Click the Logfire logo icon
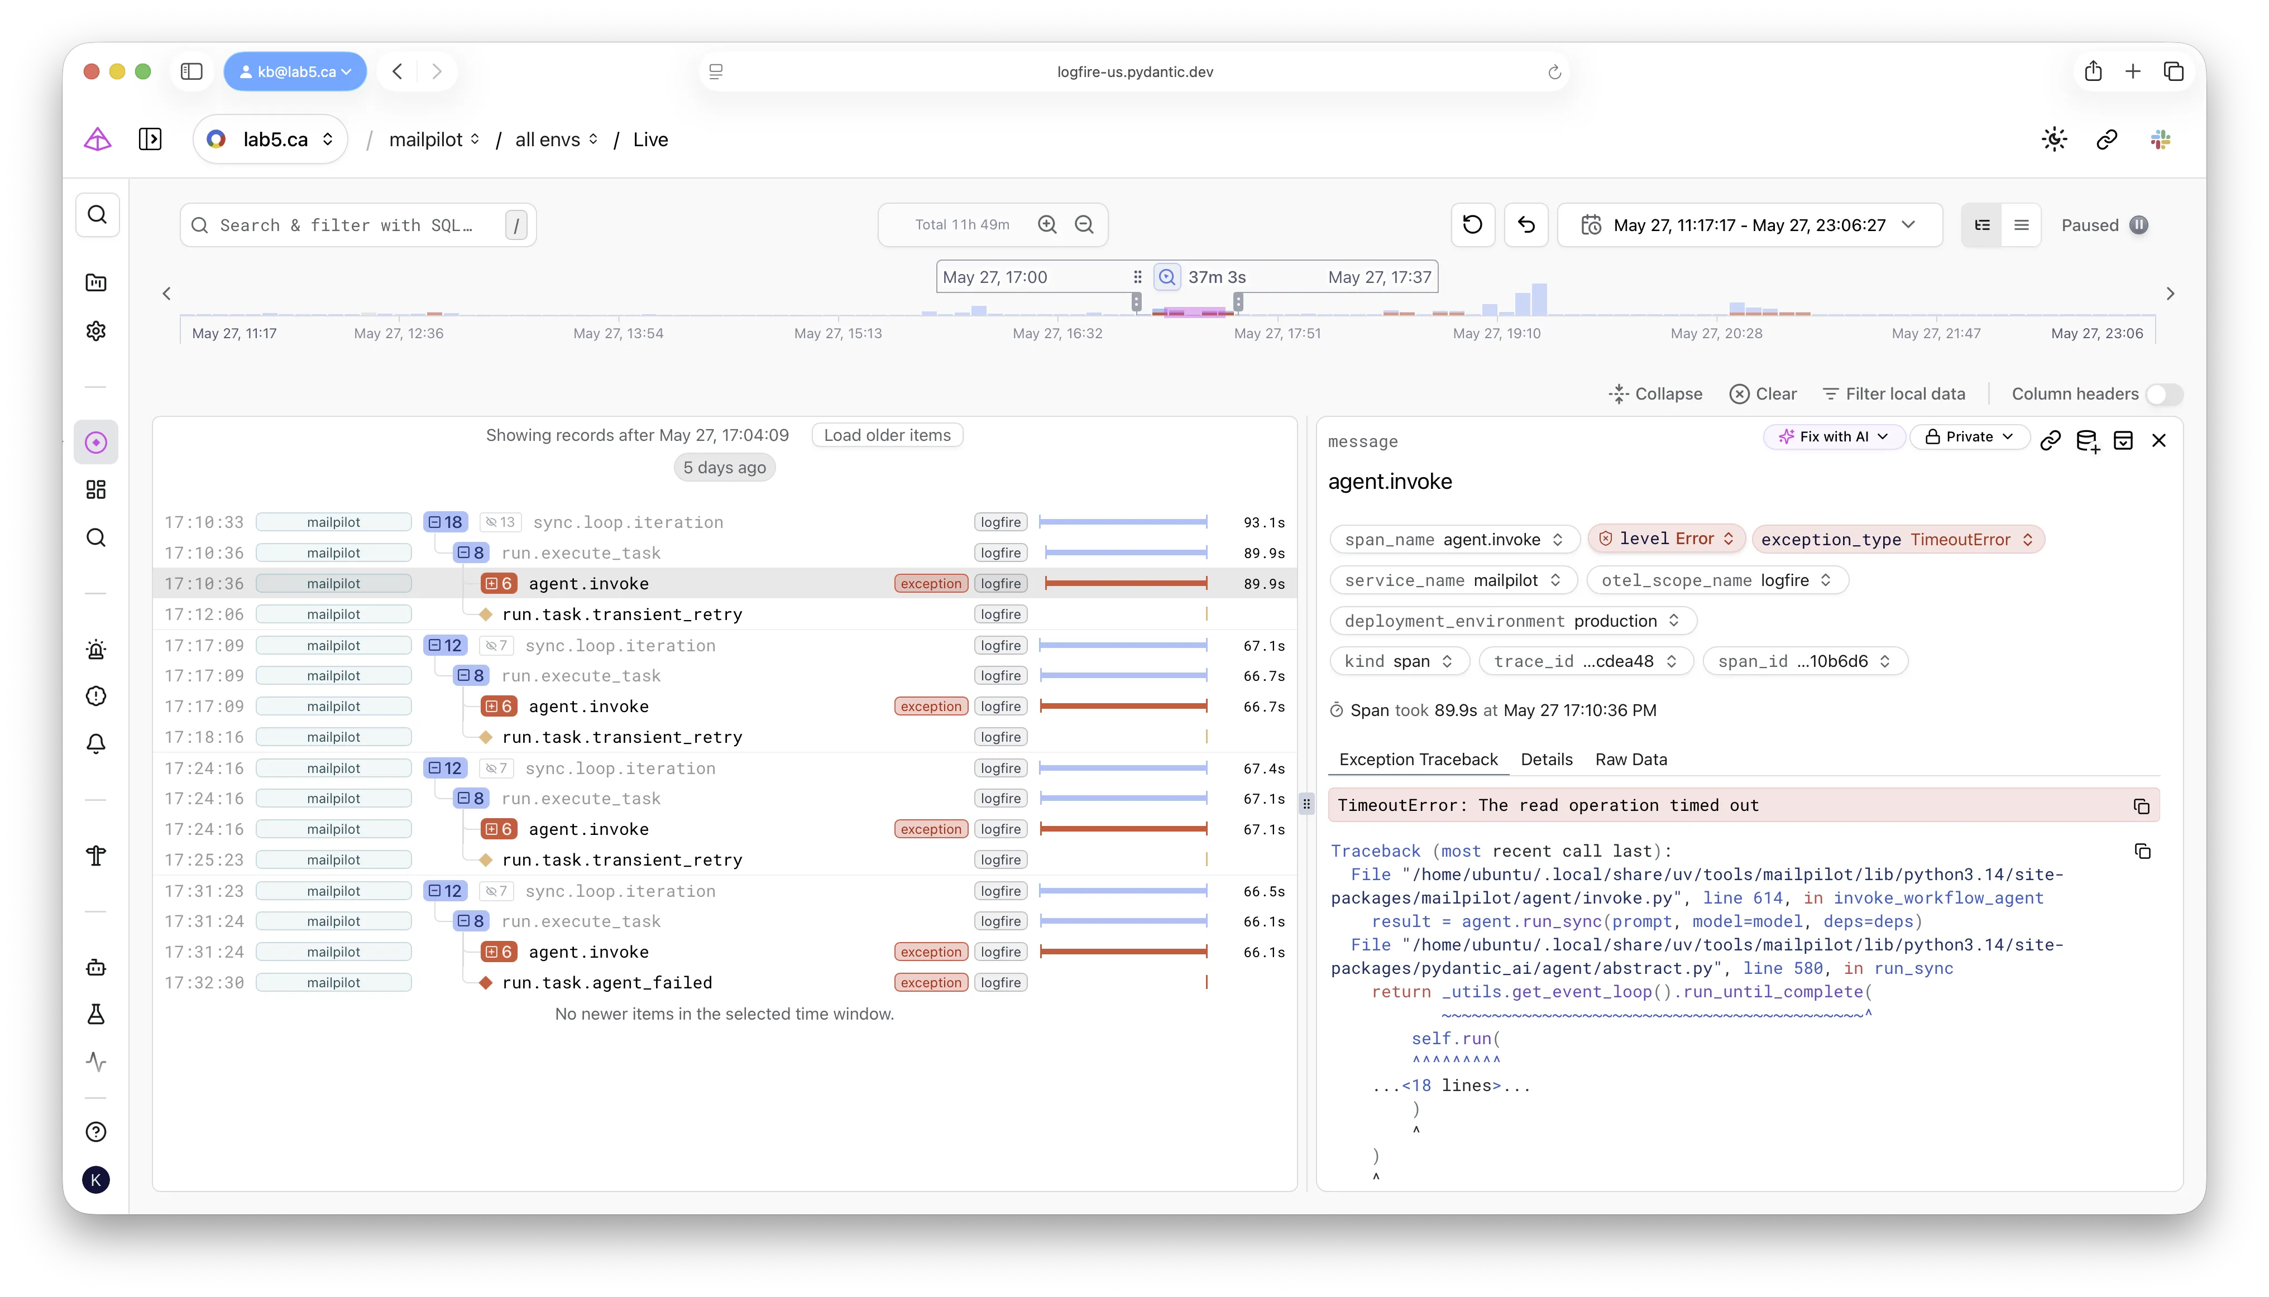Screen dimensions: 2269x1297 point(97,139)
